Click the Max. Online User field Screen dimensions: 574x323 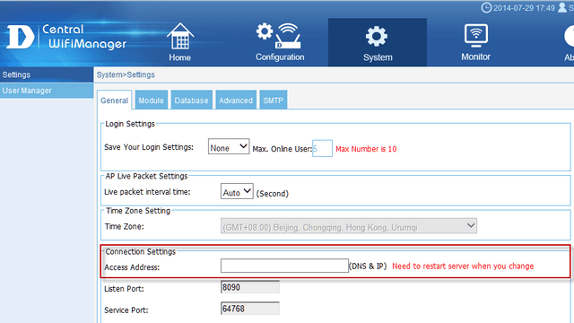tap(322, 148)
